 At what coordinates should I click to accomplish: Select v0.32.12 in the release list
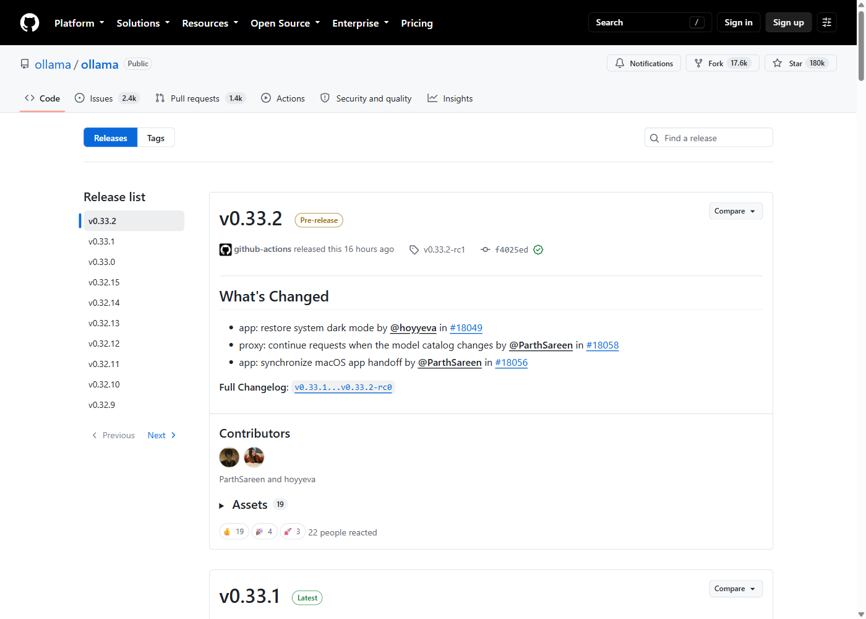pyautogui.click(x=134, y=344)
